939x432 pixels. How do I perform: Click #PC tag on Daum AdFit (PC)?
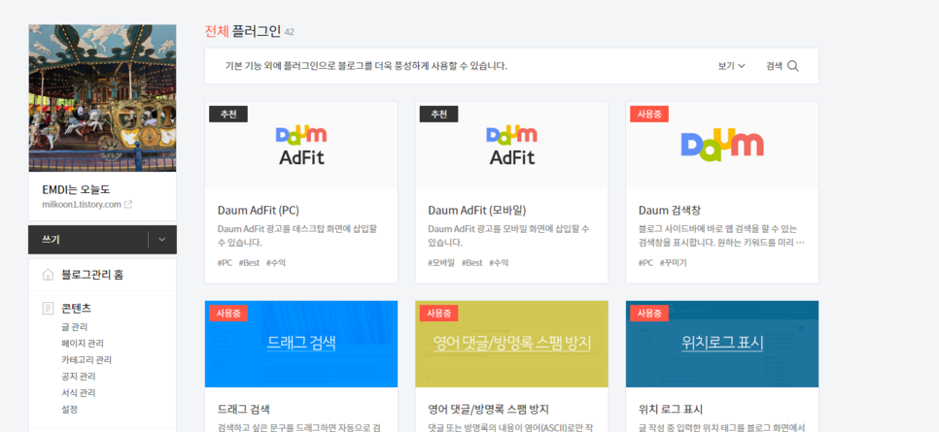pos(225,263)
